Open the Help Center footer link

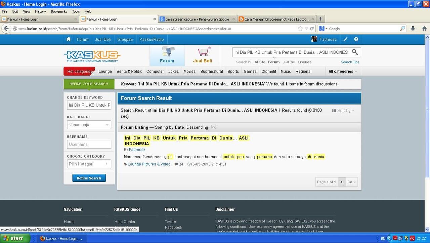point(125,221)
